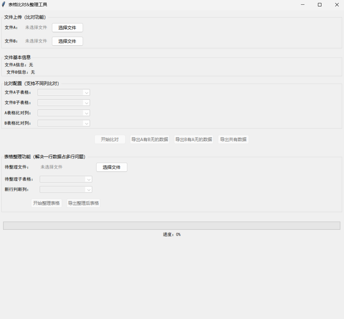Click the 待整理子表格： label

[x=19, y=179]
